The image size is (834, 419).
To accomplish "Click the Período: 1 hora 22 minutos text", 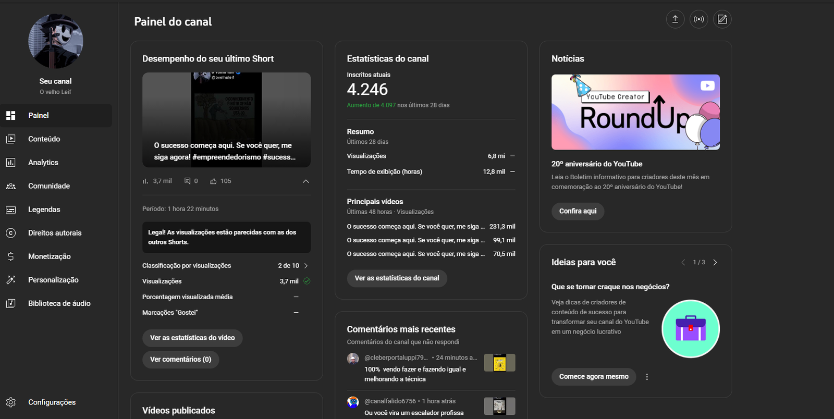I will [180, 209].
